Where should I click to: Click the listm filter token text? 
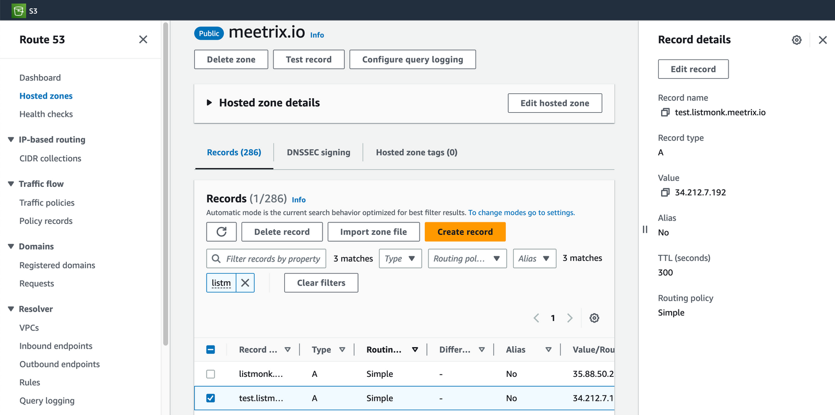click(x=221, y=283)
